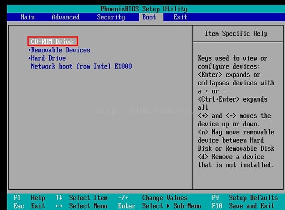The image size is (285, 210).
Task: Click the '<Ctrl+Enter> expands' help line
Action: click(x=232, y=99)
